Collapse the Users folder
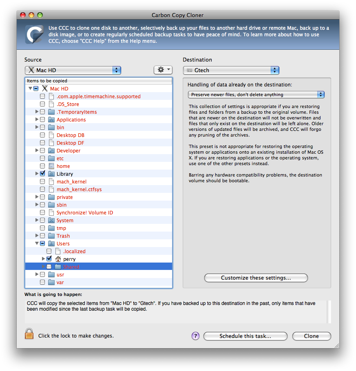356x371 pixels. [x=37, y=243]
